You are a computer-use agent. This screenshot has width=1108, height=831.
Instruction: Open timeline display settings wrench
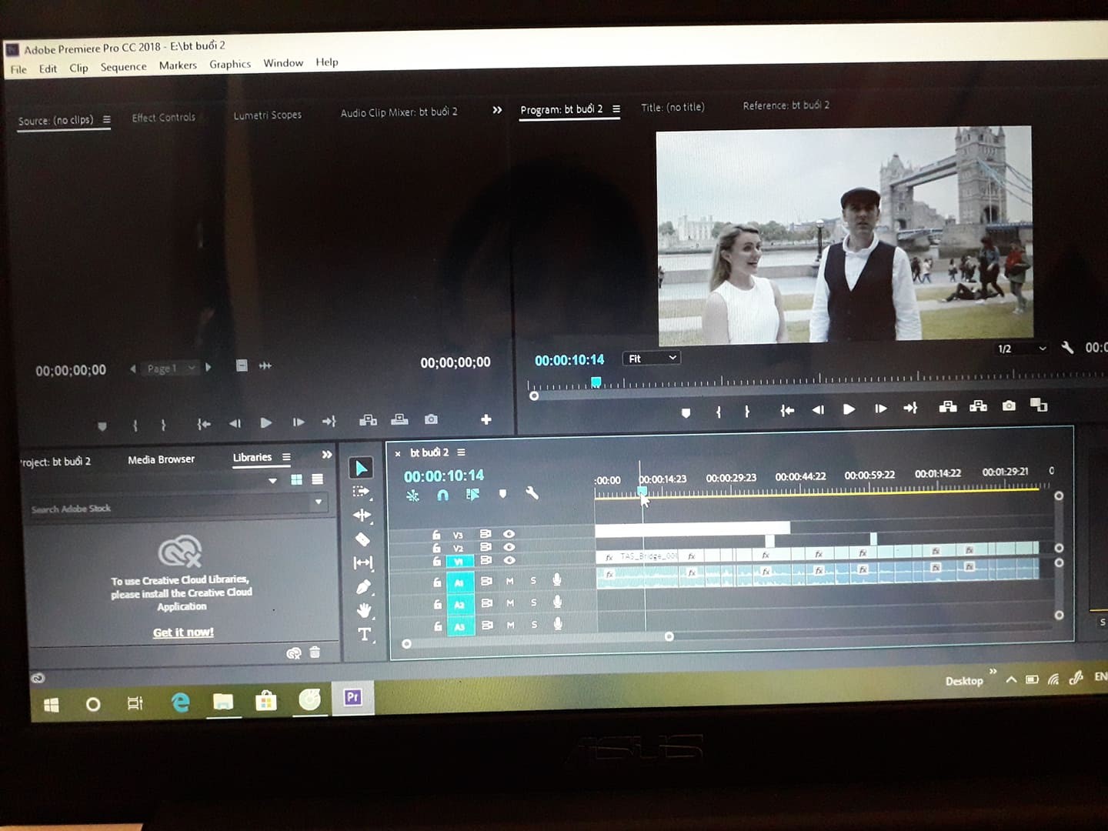(x=532, y=492)
